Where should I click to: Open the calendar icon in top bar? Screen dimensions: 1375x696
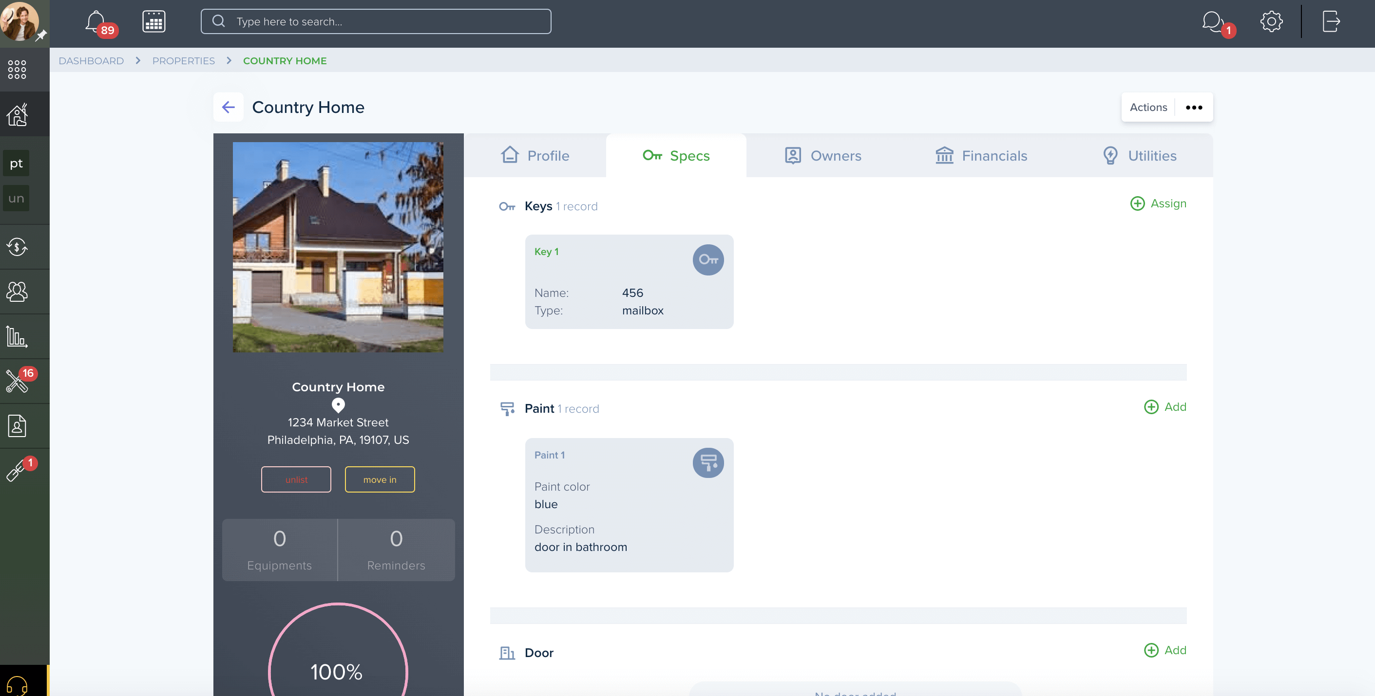(154, 22)
